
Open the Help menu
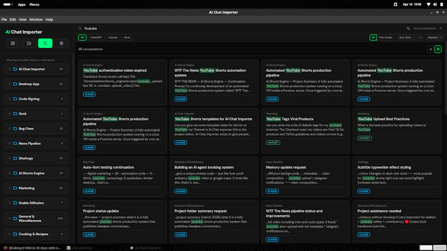[x=49, y=20]
